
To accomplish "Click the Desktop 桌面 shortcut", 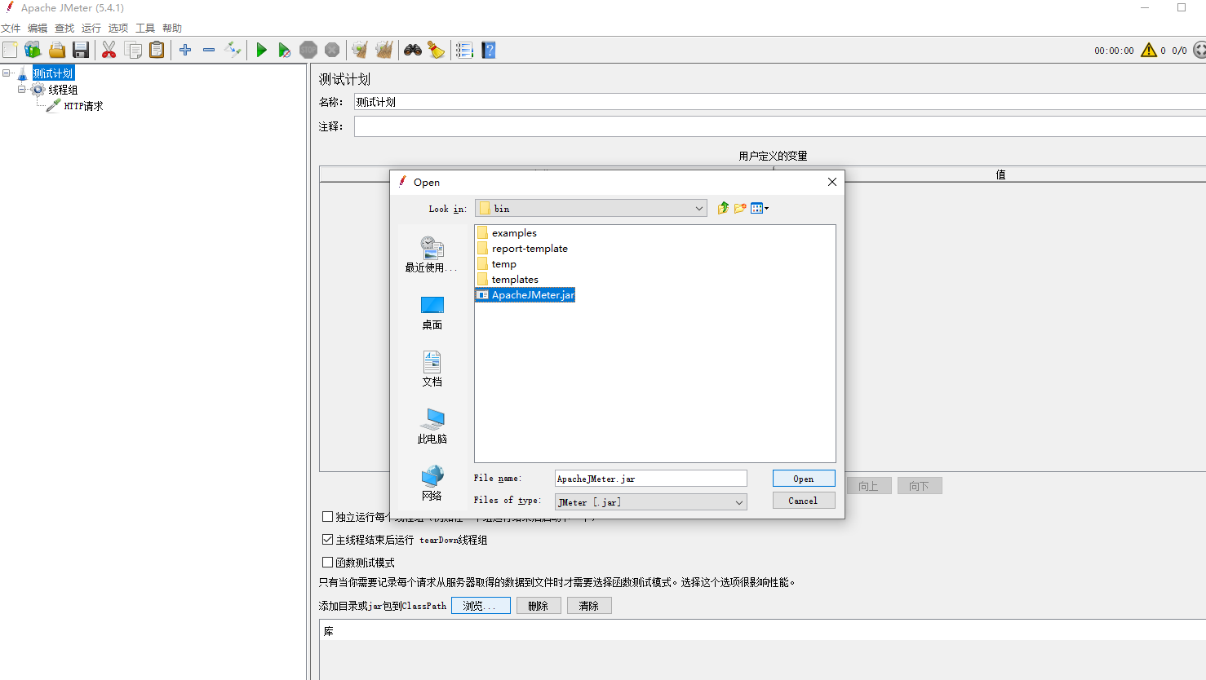I will 432,313.
